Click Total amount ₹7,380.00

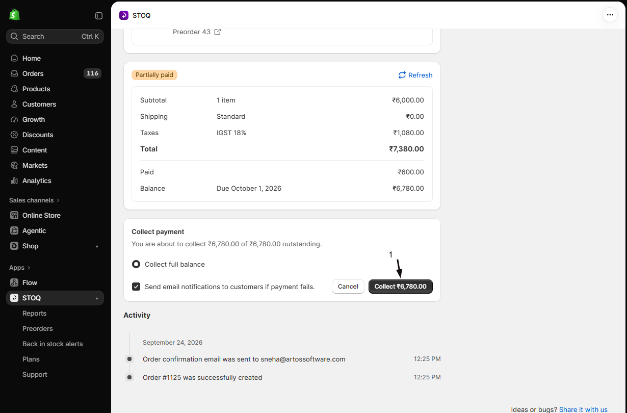406,149
